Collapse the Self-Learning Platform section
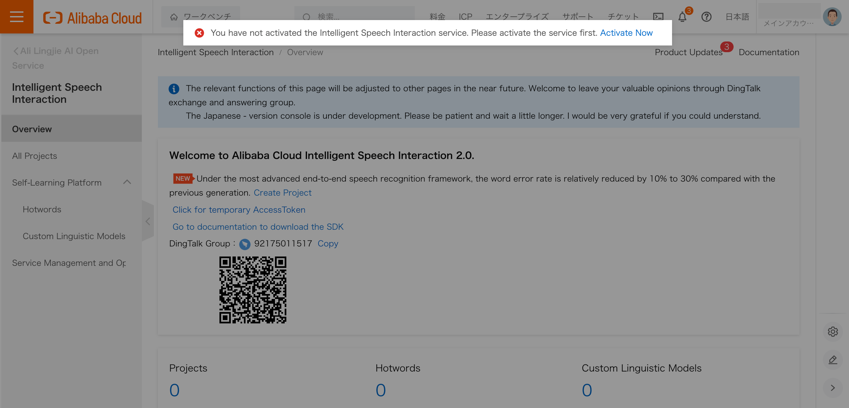Viewport: 849px width, 408px height. 127,182
